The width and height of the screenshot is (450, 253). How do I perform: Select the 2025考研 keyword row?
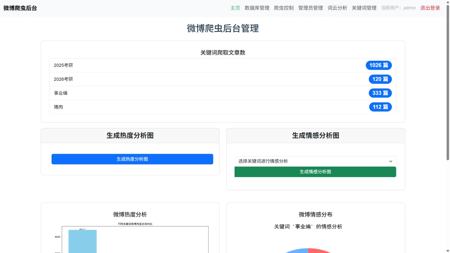(x=223, y=65)
